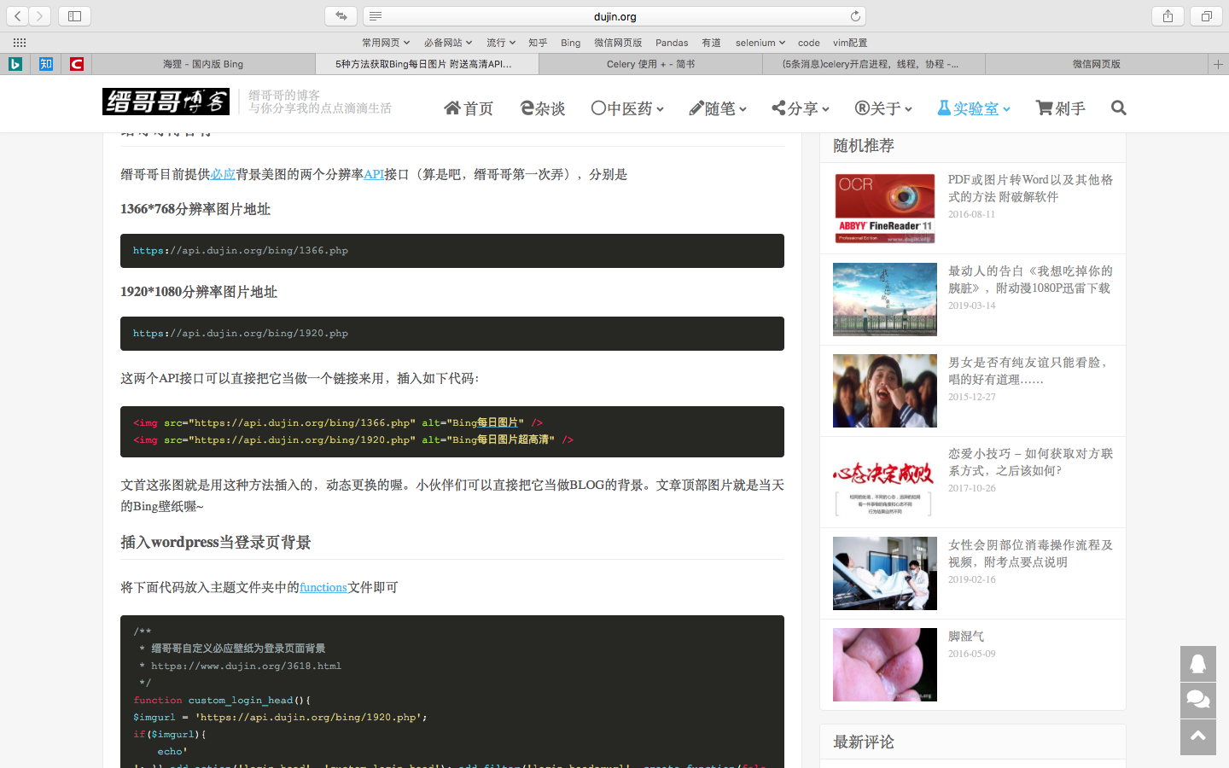Screen dimensions: 1229x768
Task: Click the reader view icon in address bar
Action: point(376,16)
